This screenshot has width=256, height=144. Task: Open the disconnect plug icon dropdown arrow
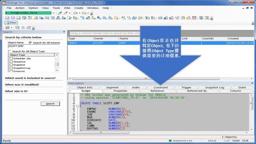pyautogui.click(x=70, y=13)
